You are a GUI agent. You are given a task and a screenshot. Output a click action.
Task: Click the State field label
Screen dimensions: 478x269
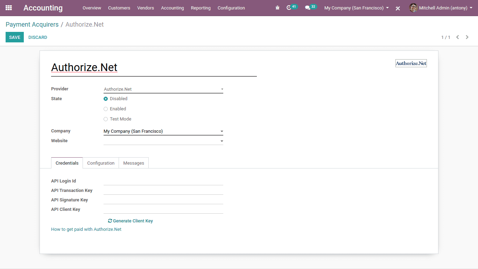pyautogui.click(x=56, y=99)
